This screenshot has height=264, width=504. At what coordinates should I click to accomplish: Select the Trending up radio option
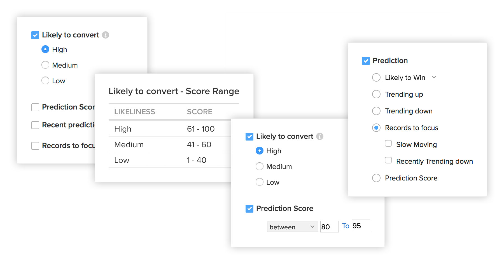click(376, 94)
